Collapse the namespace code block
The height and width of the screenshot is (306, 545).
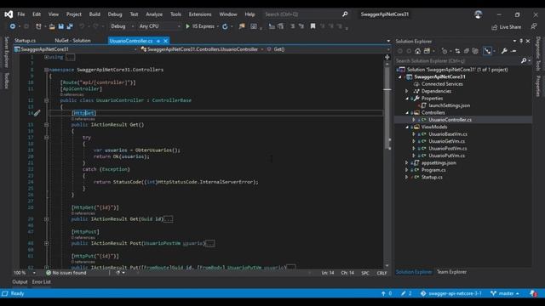click(x=46, y=70)
